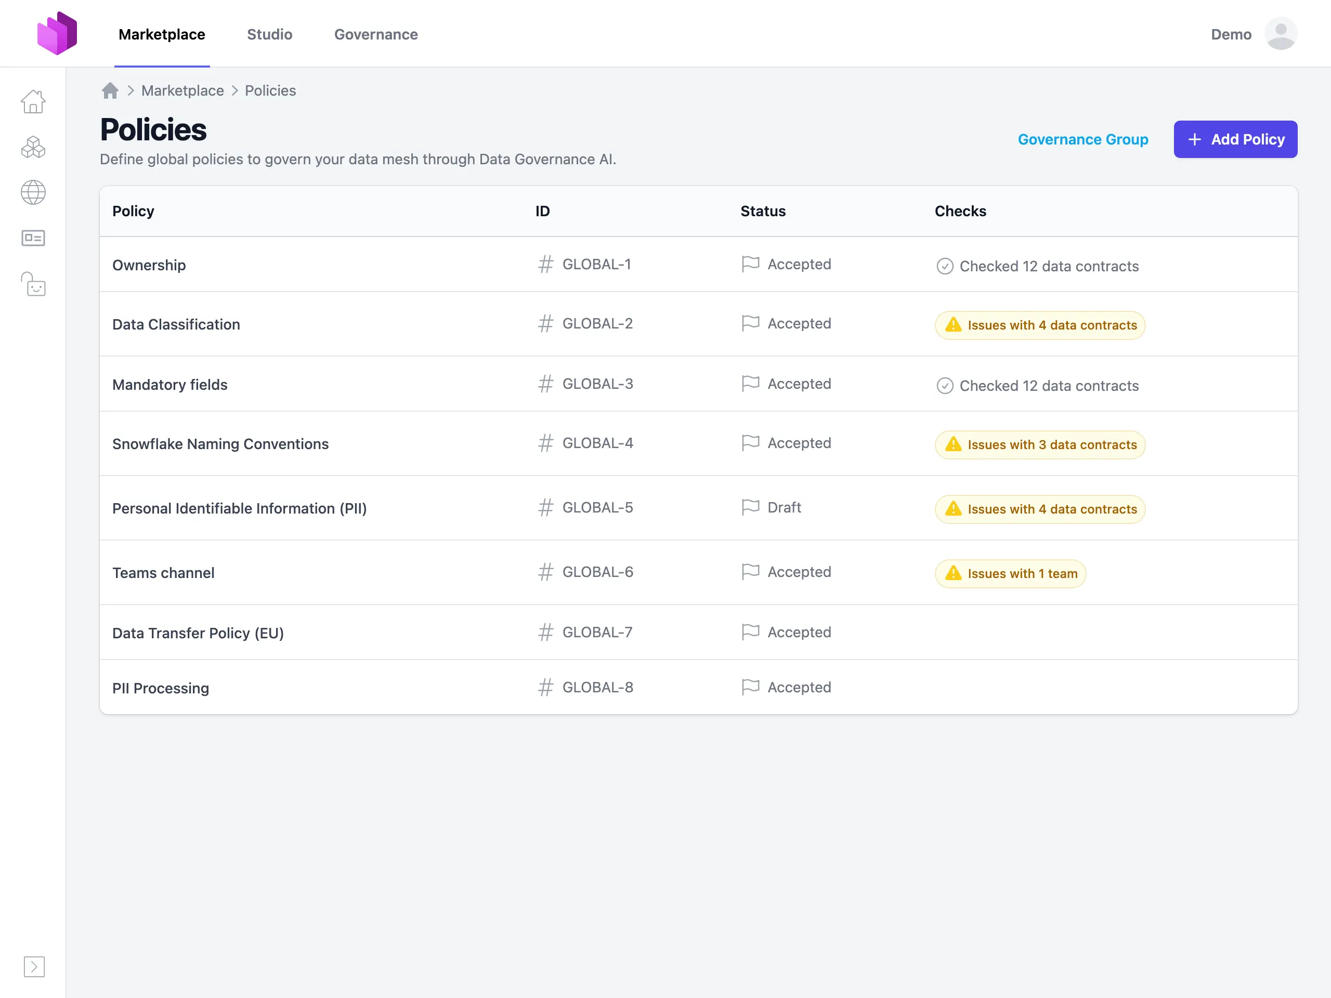1331x998 pixels.
Task: Expand the sidebar with the arrow toggle
Action: [x=34, y=966]
